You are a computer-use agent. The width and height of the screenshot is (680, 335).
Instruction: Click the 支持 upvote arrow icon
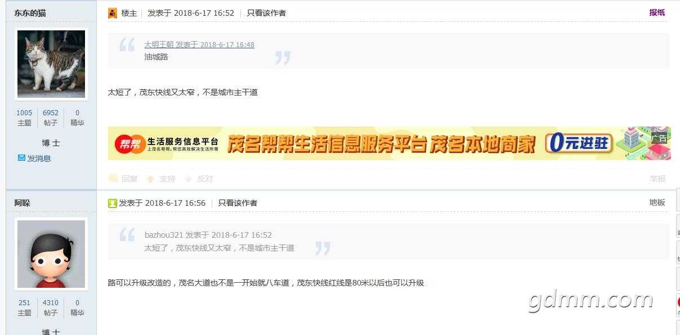pos(150,179)
